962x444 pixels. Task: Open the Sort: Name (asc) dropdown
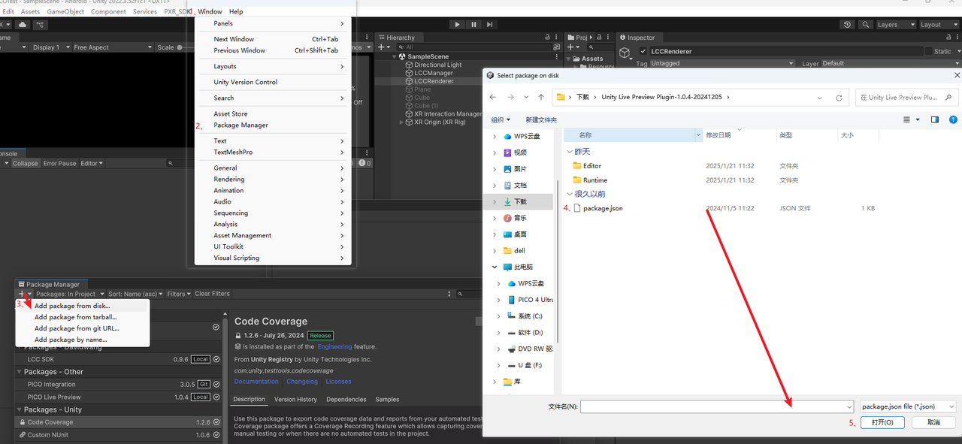point(135,294)
